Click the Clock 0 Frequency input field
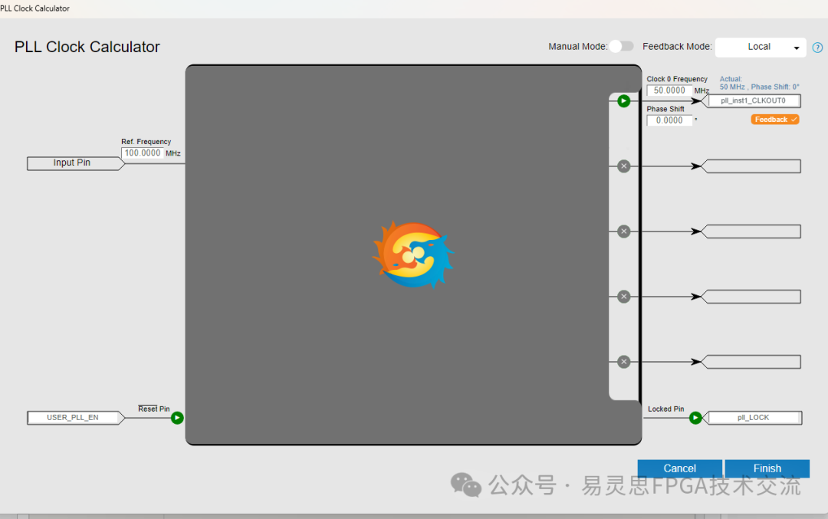Screen dimensions: 828x519 [669, 90]
